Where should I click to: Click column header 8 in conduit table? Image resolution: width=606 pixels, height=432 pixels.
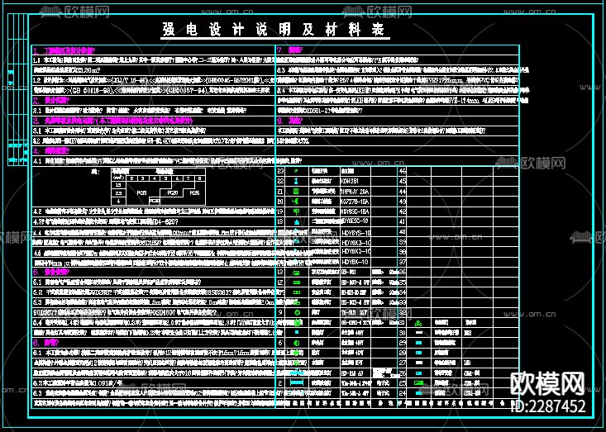point(199,178)
